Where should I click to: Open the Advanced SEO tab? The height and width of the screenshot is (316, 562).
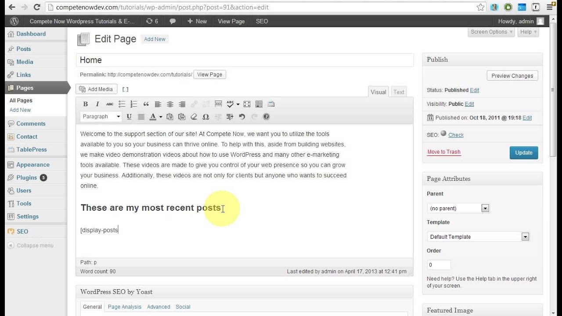click(159, 307)
